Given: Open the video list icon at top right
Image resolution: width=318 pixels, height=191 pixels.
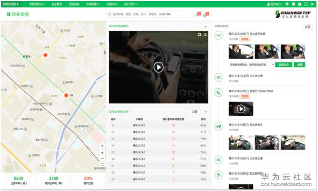Looking at the screenshot, I should pos(205,34).
